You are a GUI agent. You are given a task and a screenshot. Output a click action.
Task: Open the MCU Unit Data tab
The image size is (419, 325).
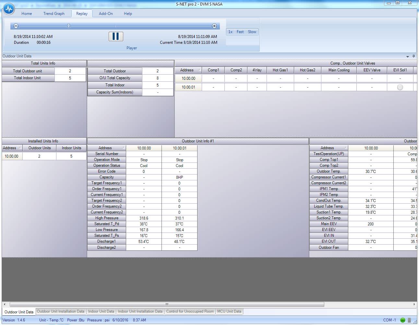229,311
